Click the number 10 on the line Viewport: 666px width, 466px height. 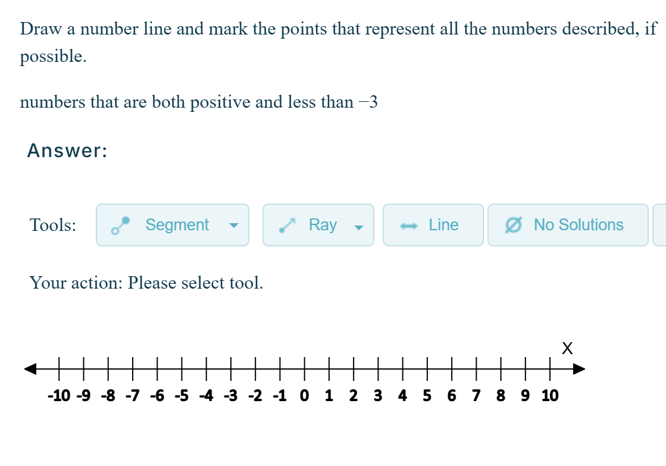(549, 395)
